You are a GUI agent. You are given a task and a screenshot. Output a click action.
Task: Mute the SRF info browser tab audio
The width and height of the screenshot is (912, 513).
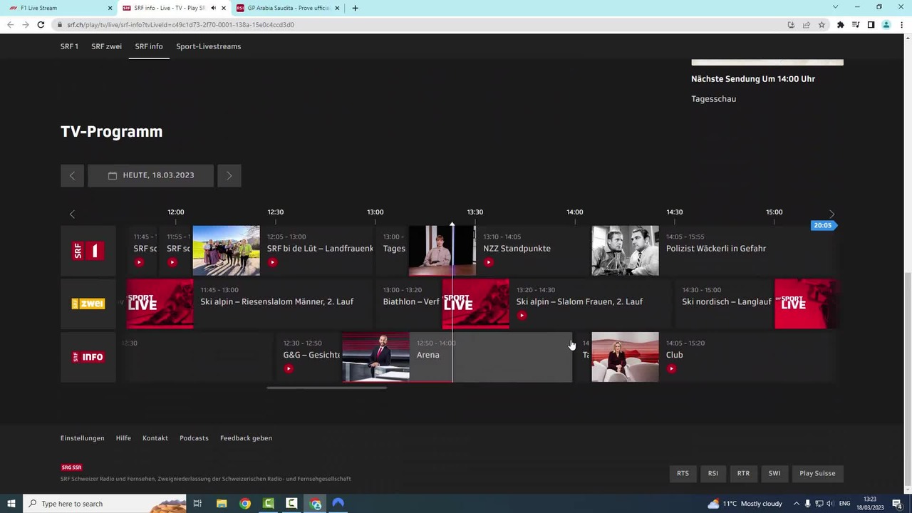(213, 8)
